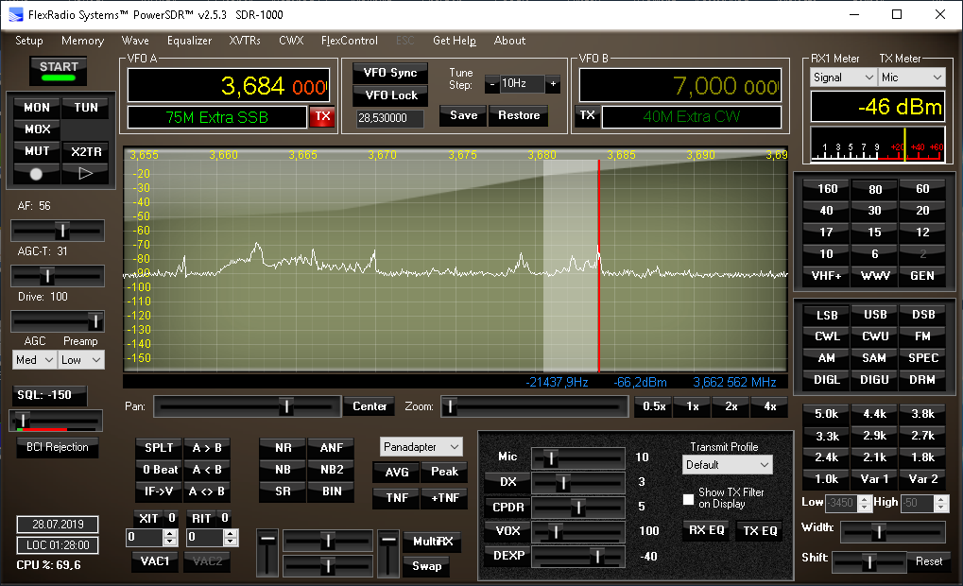Screen dimensions: 963x586
Task: Click the red TX indicator beside VFO A
Action: pyautogui.click(x=322, y=116)
